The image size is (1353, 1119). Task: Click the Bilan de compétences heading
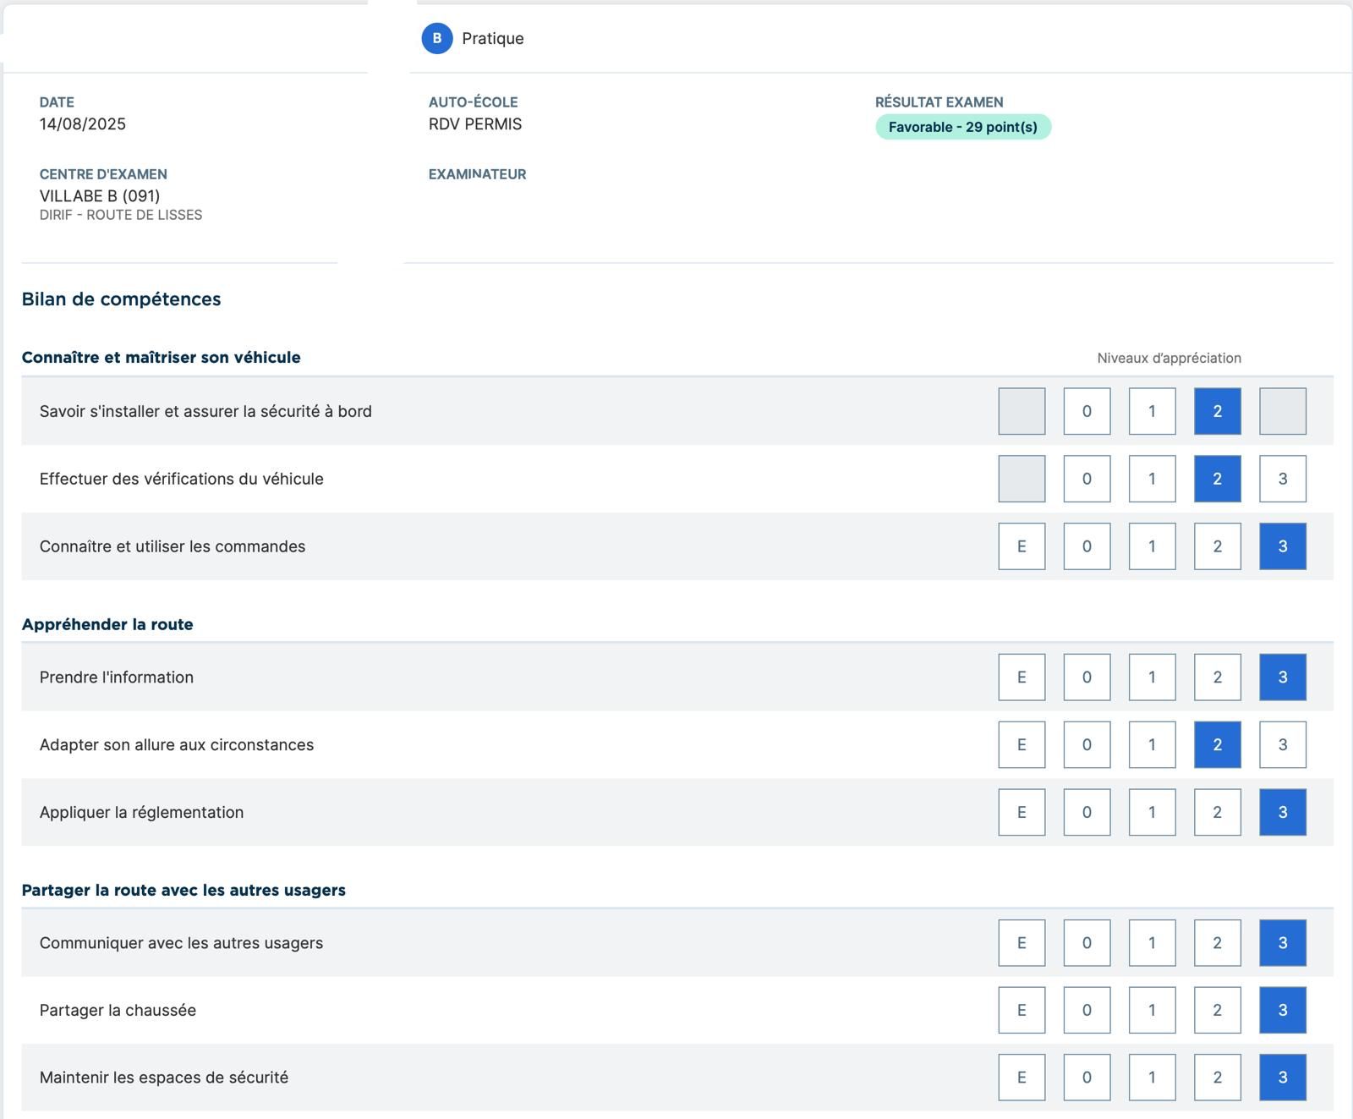121,299
